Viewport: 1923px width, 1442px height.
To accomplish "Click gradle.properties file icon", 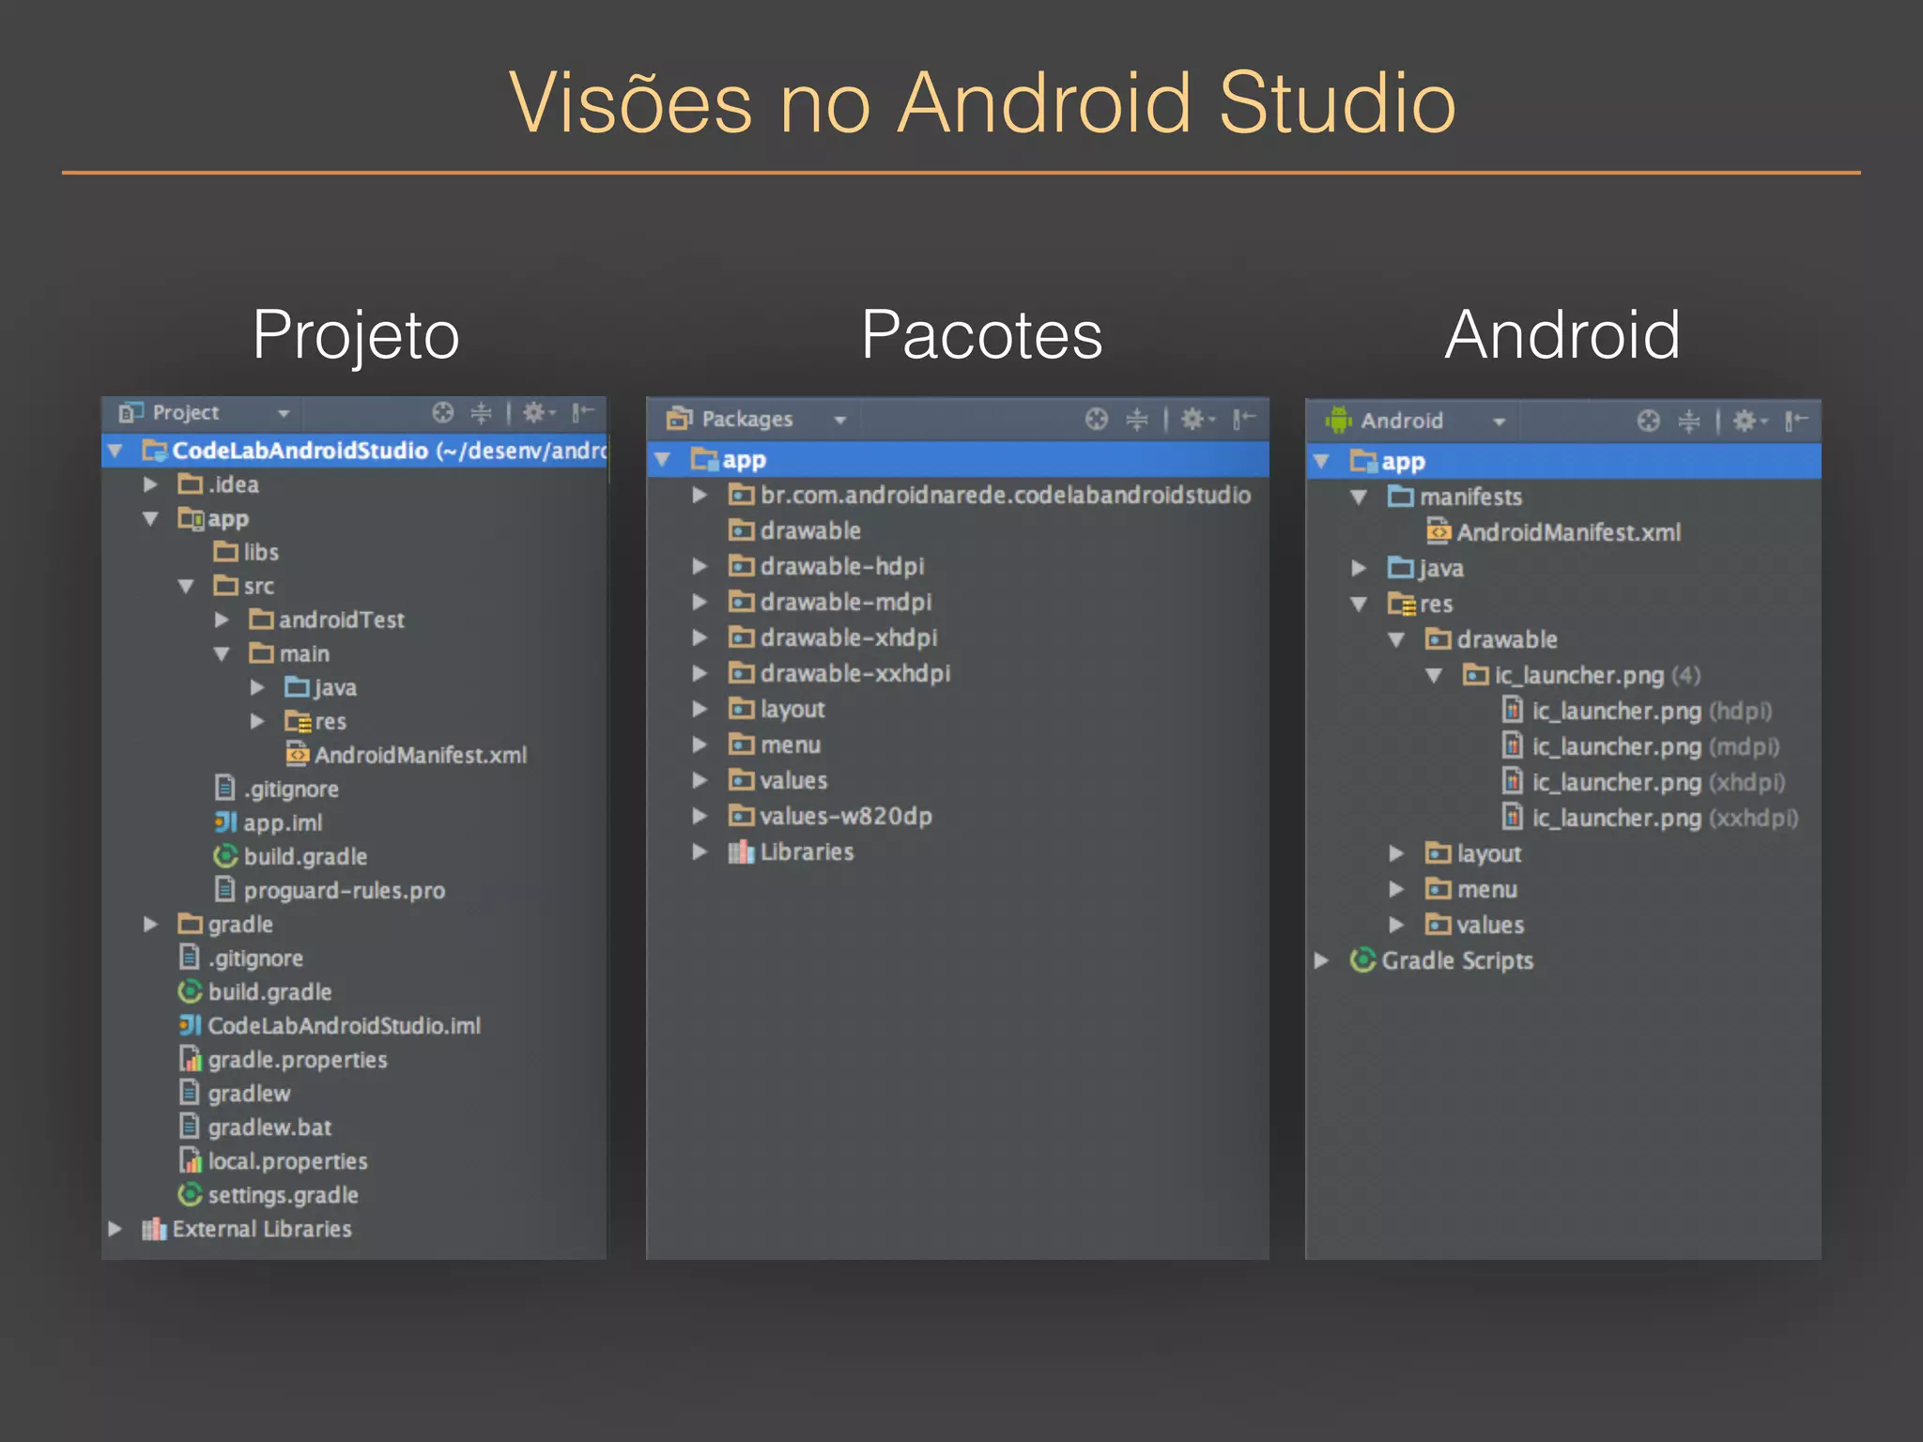I will 191,1059.
